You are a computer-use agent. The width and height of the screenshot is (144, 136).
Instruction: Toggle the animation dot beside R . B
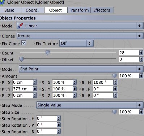click(80, 96)
